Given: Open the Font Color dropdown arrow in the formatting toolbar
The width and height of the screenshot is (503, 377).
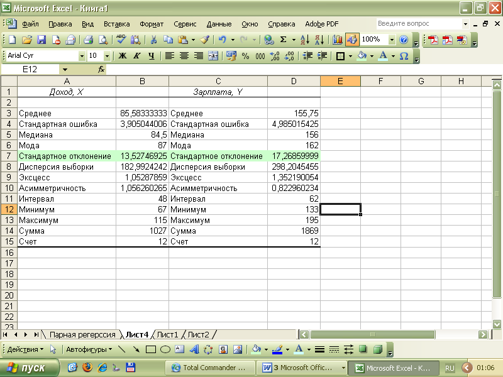Looking at the screenshot, I should pos(393,56).
